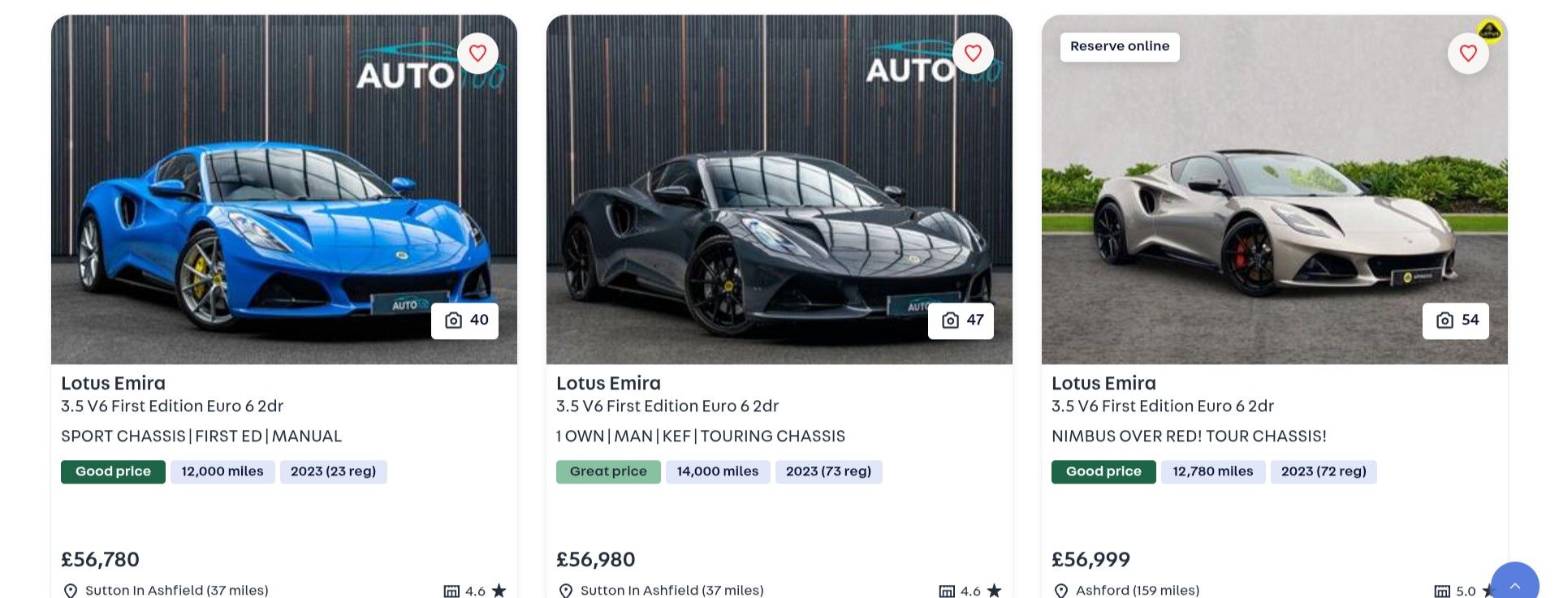Favourite the dark grey Lotus Emira

coord(973,54)
